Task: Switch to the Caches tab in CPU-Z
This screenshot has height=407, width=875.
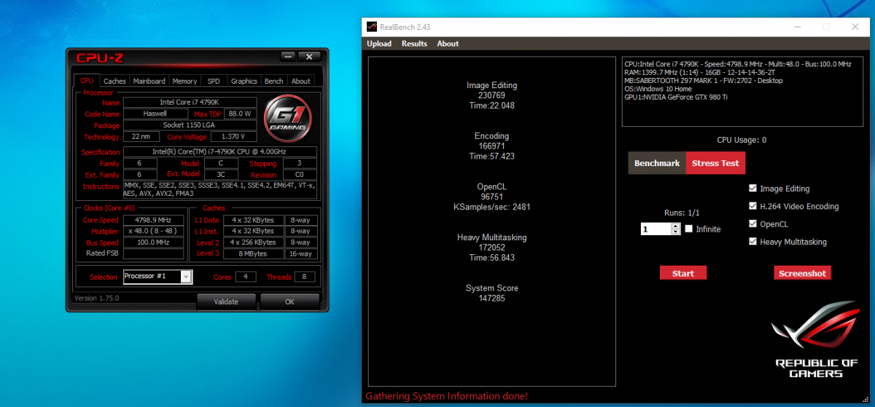Action: (x=114, y=81)
